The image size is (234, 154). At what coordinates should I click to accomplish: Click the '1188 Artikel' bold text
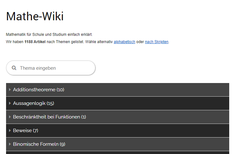coord(35,42)
